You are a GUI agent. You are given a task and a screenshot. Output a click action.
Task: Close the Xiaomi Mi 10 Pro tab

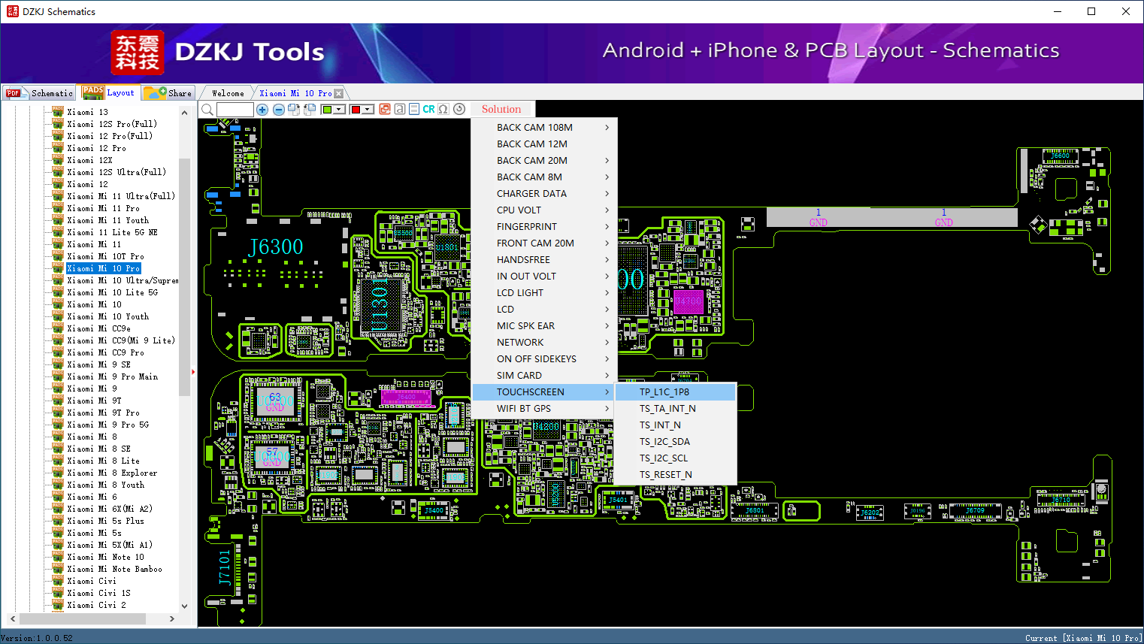click(338, 93)
